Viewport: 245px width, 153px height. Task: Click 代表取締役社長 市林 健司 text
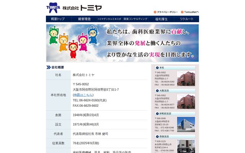coord(90,134)
